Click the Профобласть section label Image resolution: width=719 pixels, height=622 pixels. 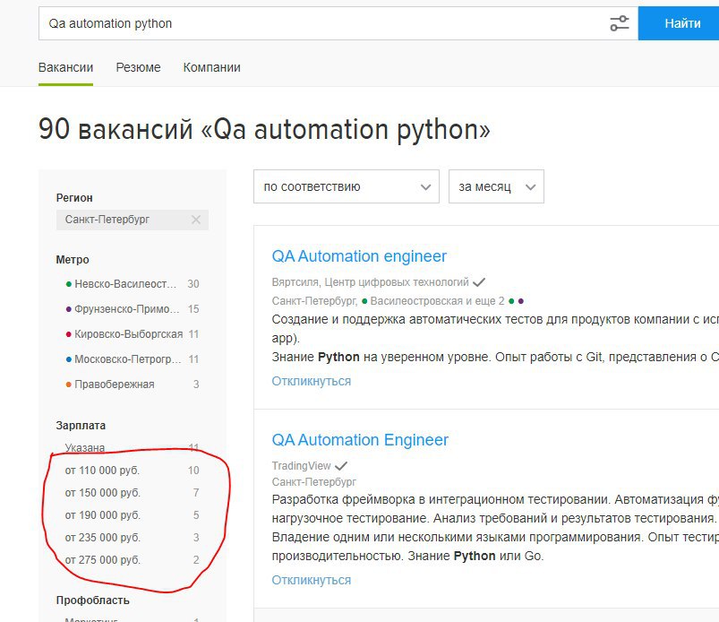click(92, 600)
